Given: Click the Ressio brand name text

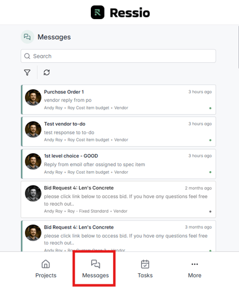Looking at the screenshot, I should 130,13.
